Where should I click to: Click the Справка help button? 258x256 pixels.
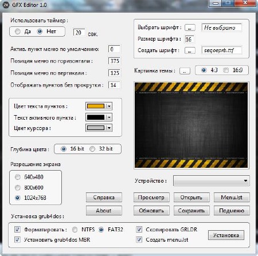[104, 198]
